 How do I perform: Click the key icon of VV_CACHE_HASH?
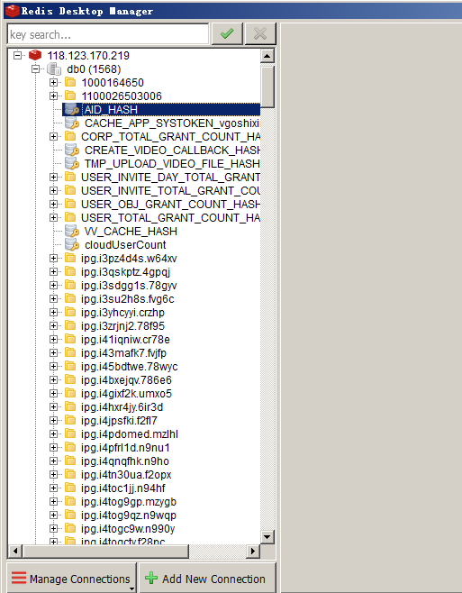71,232
